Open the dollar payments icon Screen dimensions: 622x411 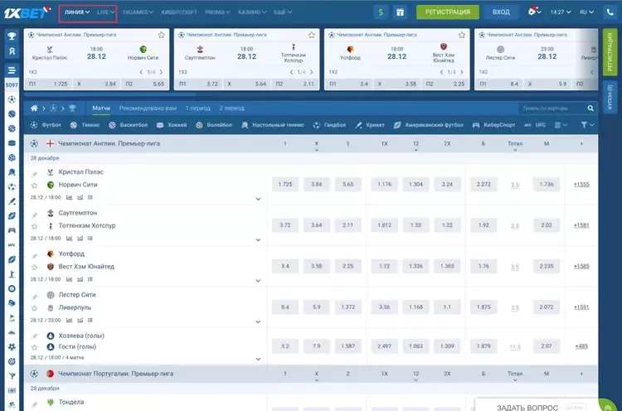[x=381, y=12]
